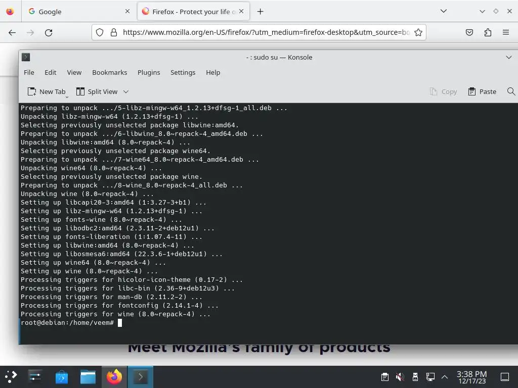Click the Firefox forward navigation arrow
The width and height of the screenshot is (518, 388).
(x=30, y=32)
